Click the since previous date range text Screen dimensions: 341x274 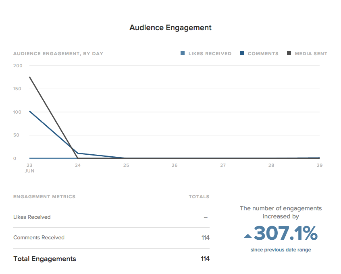point(281,249)
